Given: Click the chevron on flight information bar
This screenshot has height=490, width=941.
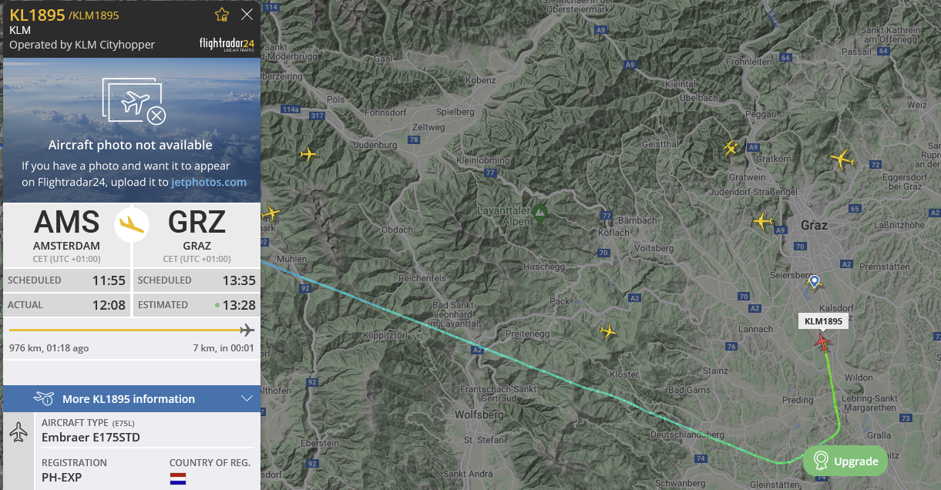Looking at the screenshot, I should [247, 398].
